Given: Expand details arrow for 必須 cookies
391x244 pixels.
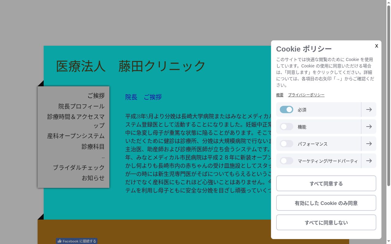Looking at the screenshot, I should (369, 109).
